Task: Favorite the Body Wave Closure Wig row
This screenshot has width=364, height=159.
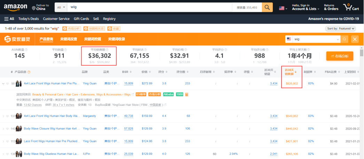Action: (x=7, y=129)
